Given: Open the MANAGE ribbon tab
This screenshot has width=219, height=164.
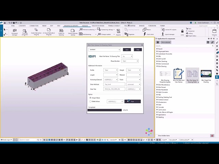Looking at the screenshot, I should pos(85,26).
